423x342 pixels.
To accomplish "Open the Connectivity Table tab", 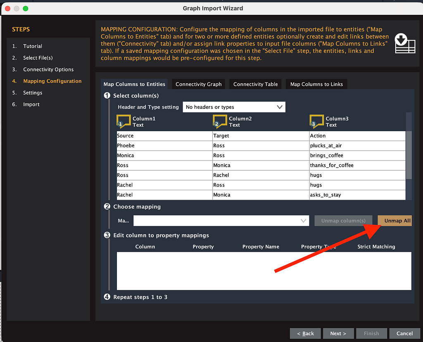I will pyautogui.click(x=255, y=84).
